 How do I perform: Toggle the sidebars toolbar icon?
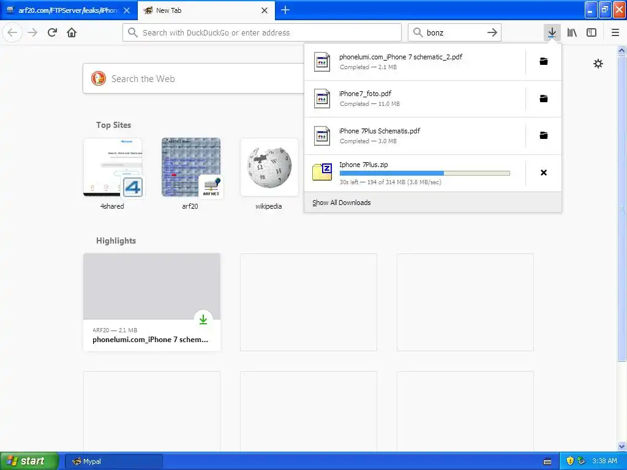pyautogui.click(x=591, y=32)
